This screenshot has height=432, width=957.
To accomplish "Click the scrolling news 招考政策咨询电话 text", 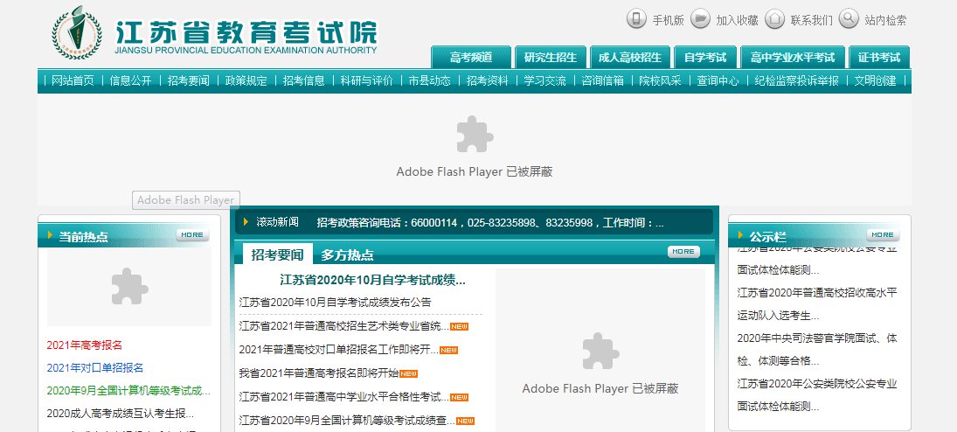I will (490, 223).
